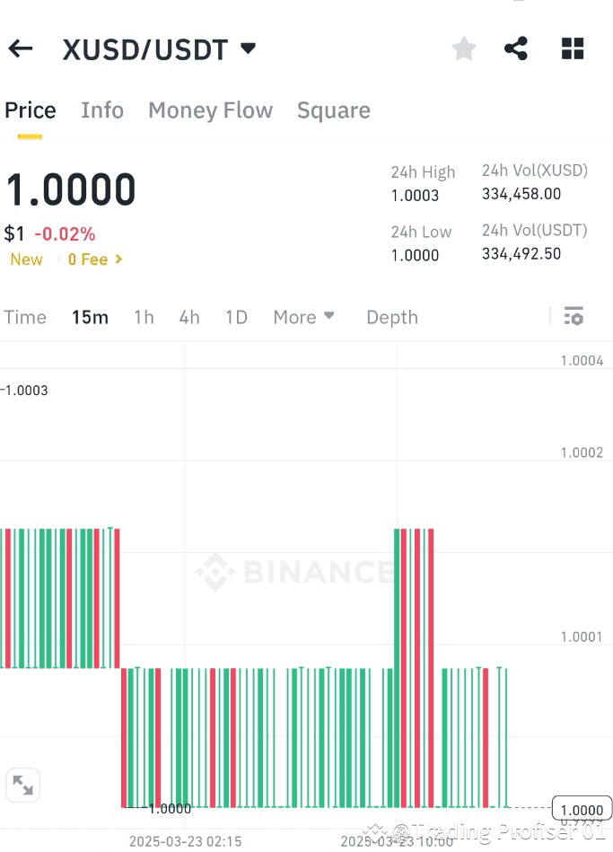Image resolution: width=613 pixels, height=852 pixels.
Task: Click the New listing label
Action: 26,259
